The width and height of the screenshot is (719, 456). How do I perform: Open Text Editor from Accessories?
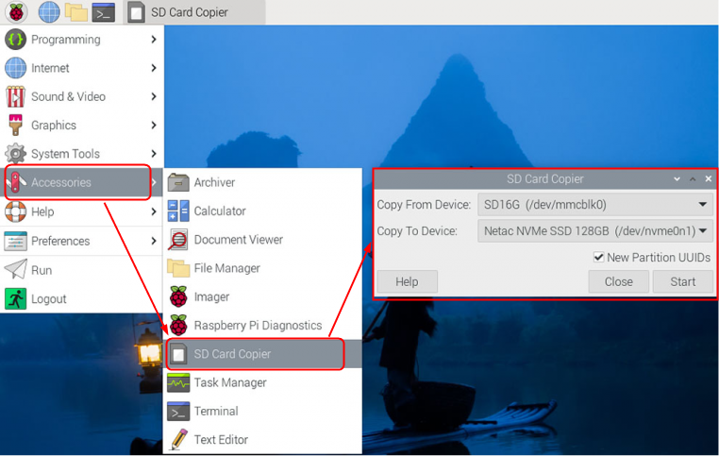coord(221,439)
